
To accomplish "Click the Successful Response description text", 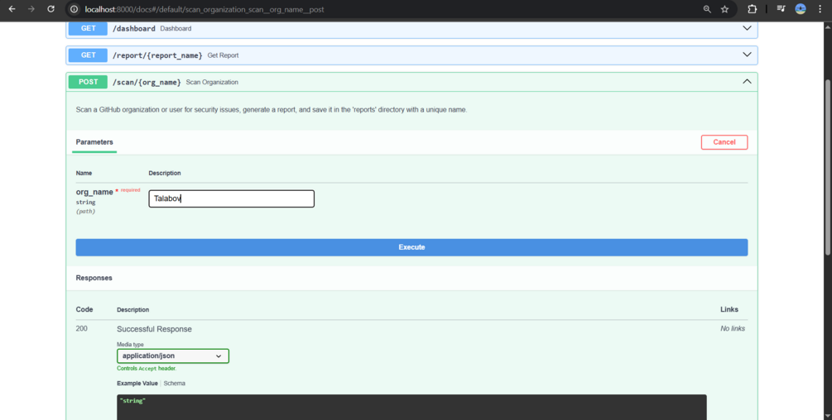I will click(x=155, y=329).
